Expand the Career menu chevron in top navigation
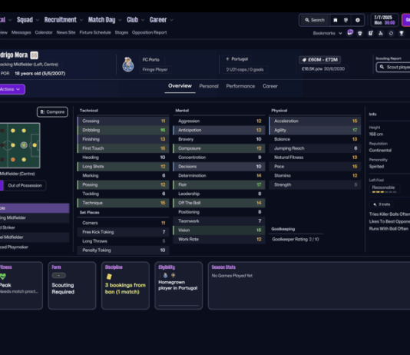410x355 pixels. 171,20
